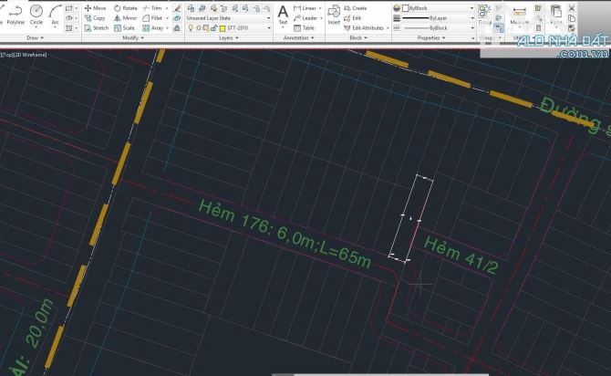Choose the Move command
This screenshot has width=611, height=376.
click(95, 7)
